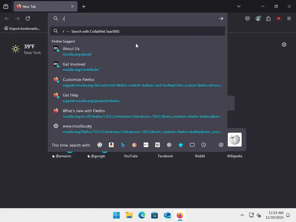The height and width of the screenshot is (222, 296).
Task: Search this time with eBay icon
Action: pos(146,145)
